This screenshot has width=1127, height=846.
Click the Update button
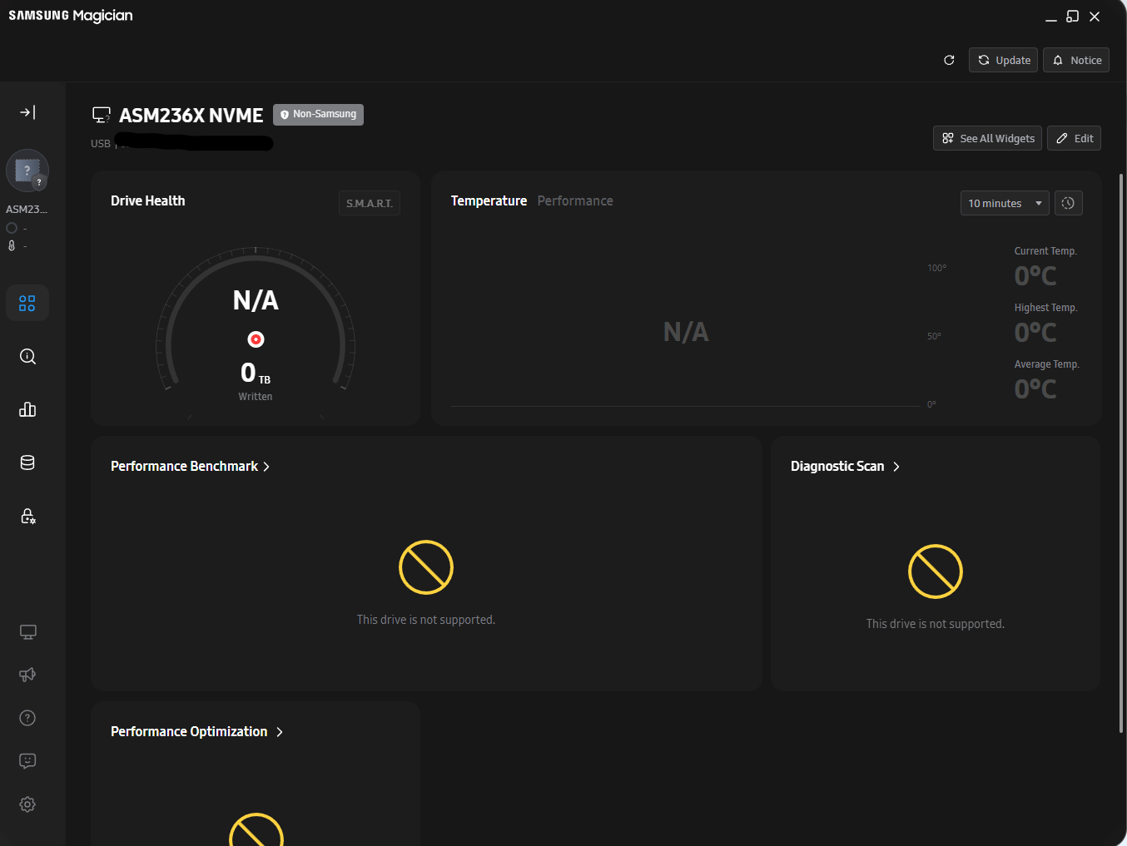1003,60
